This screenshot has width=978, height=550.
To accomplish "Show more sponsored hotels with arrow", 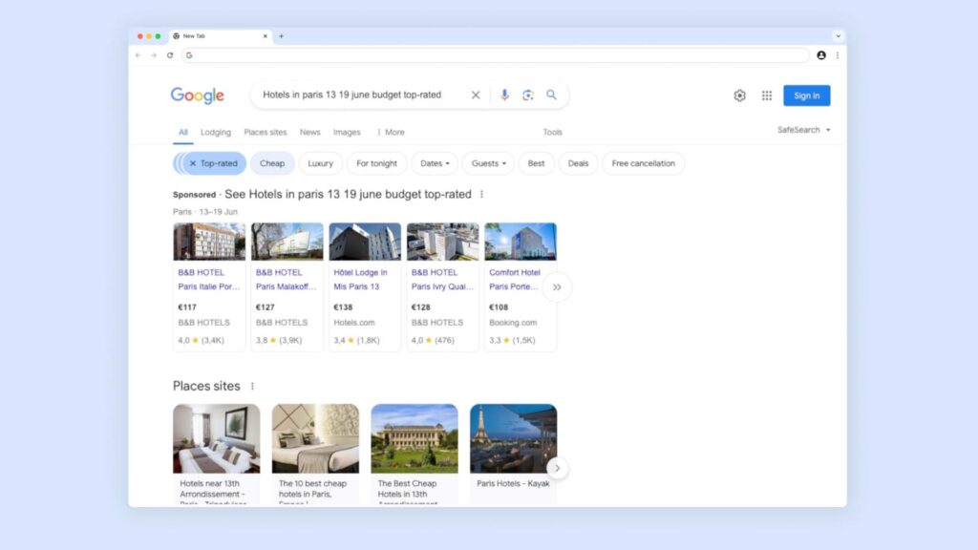I will [x=557, y=286].
